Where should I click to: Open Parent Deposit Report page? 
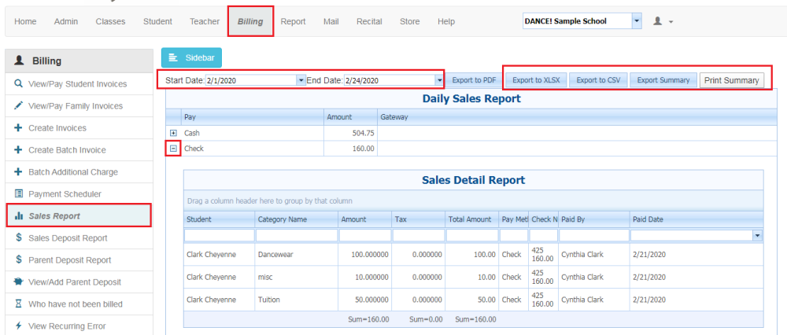coord(70,260)
